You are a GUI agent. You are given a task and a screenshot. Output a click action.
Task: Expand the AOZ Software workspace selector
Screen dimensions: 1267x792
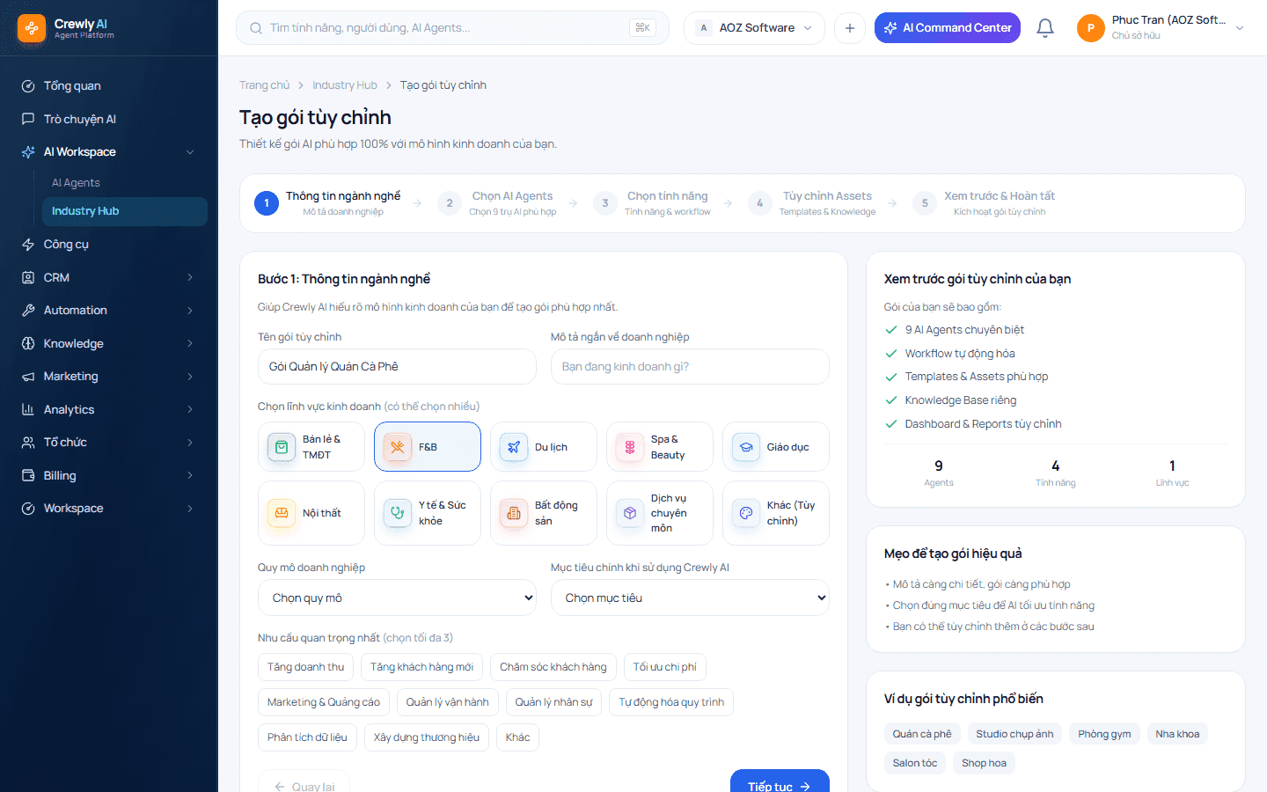[755, 28]
